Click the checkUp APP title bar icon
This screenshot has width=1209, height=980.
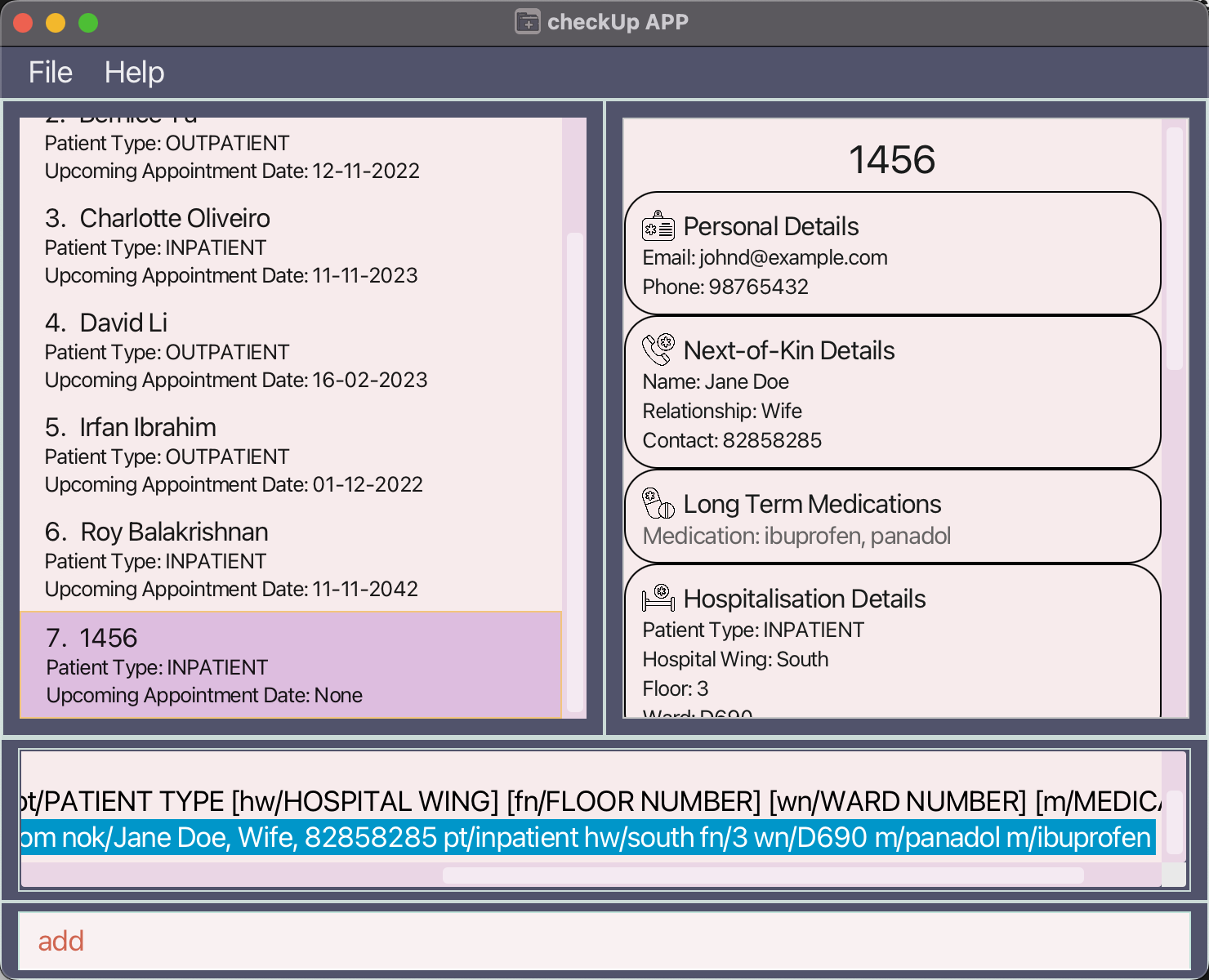coord(528,21)
